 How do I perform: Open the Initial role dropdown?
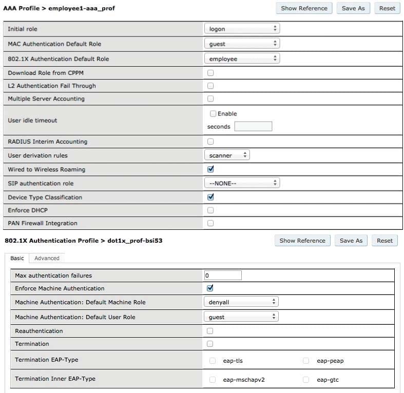(241, 29)
